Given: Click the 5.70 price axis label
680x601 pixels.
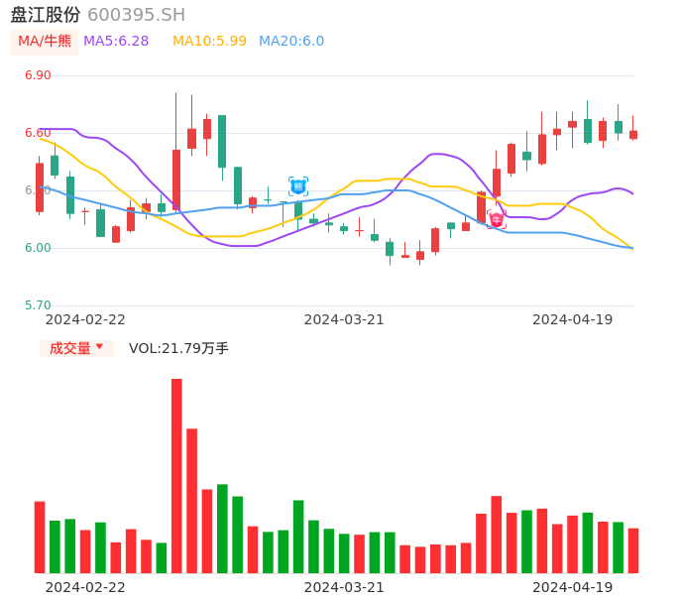Looking at the screenshot, I should 38,305.
